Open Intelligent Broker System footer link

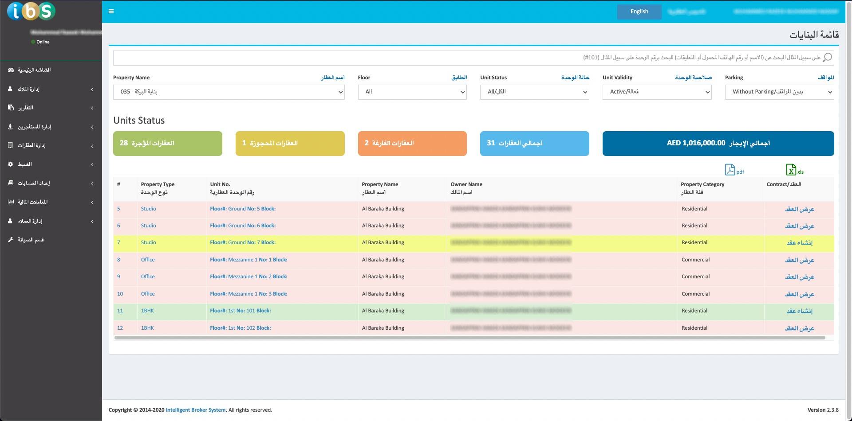195,410
